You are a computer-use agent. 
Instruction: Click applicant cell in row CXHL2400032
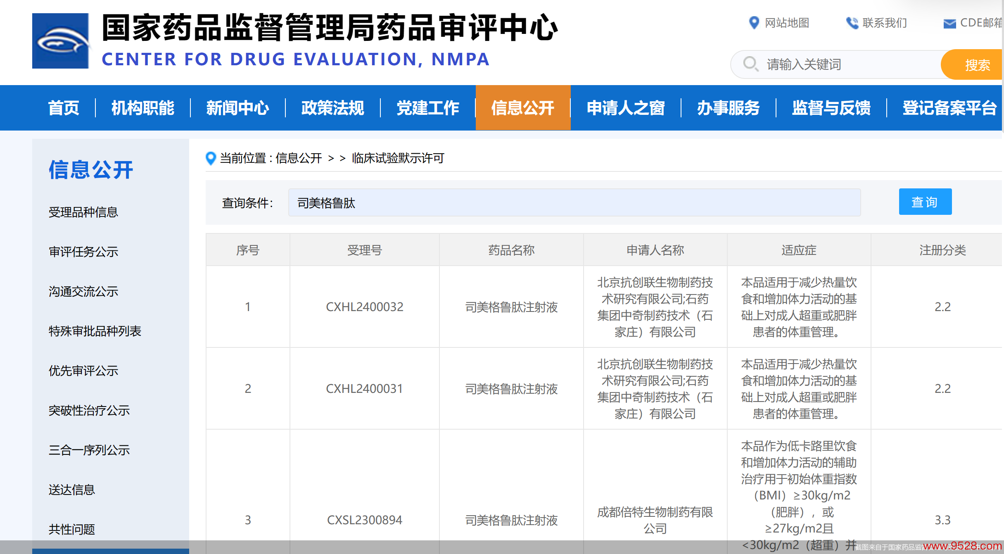pos(655,307)
